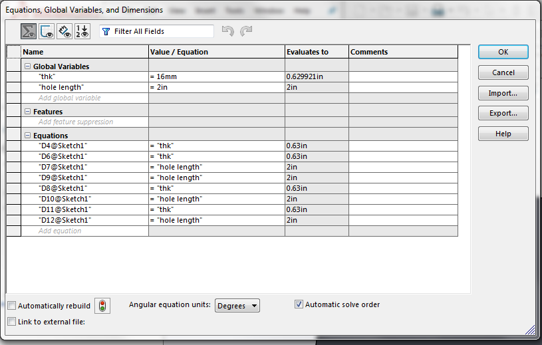Viewport: 542px width, 345px height.
Task: Click the Help button
Action: point(503,134)
